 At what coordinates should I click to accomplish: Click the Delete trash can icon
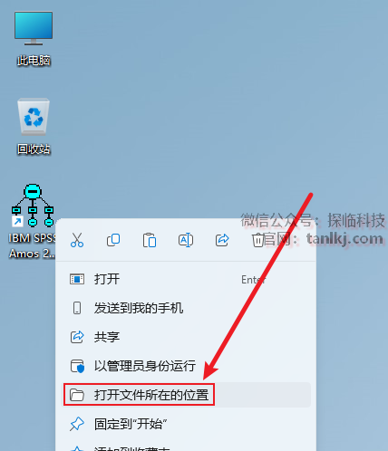257,240
